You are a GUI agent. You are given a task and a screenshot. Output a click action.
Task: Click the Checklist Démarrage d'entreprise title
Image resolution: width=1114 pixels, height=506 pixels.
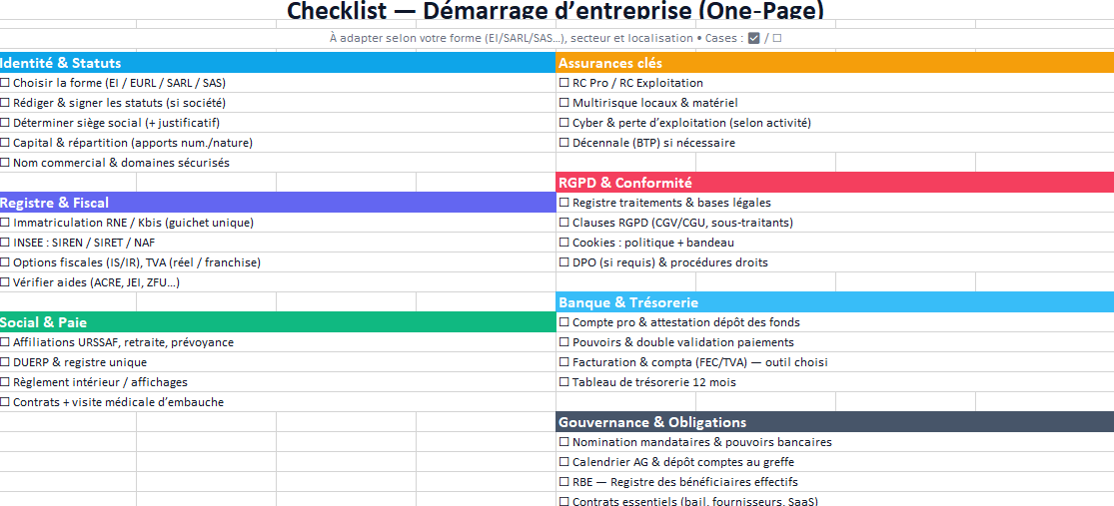556,11
